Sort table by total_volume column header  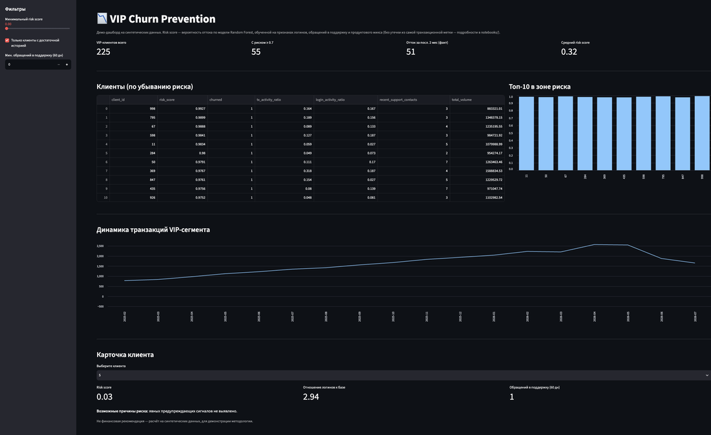477,100
